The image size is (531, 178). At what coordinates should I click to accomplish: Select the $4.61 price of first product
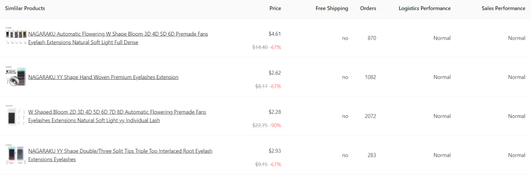275,34
